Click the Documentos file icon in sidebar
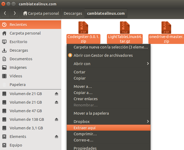This screenshot has height=150, width=184. click(4, 59)
